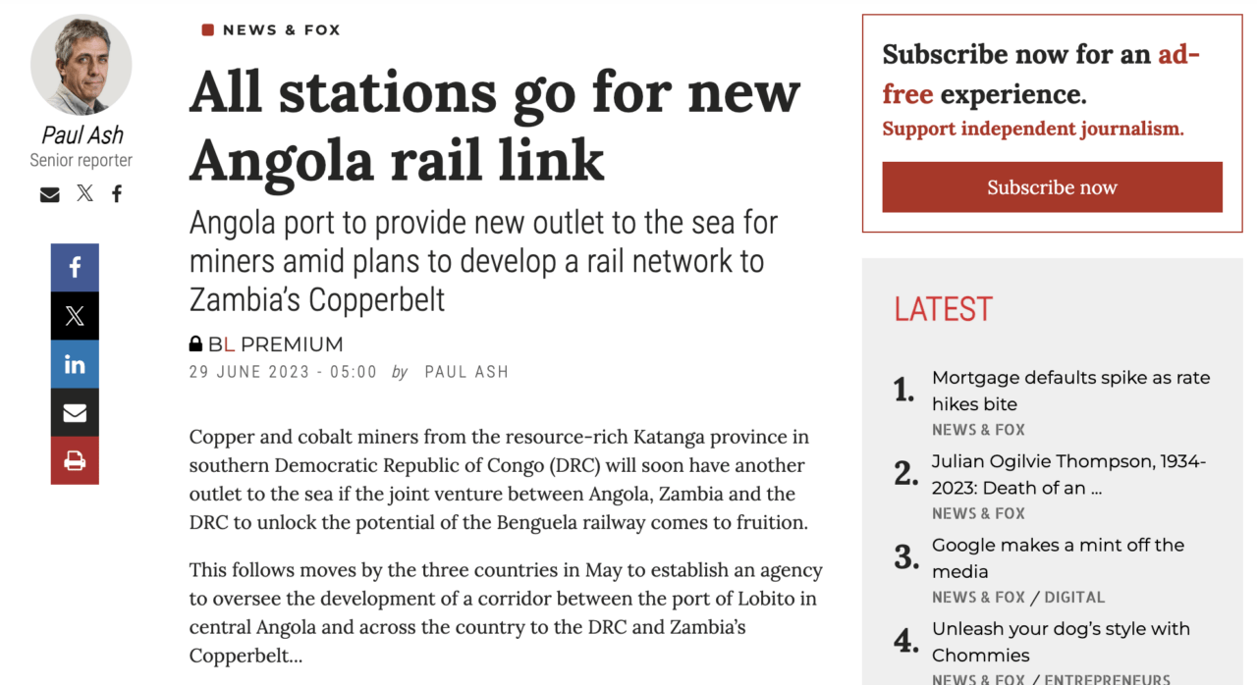Share the article on Facebook via sidebar
Viewport: 1257px width, 685px height.
click(75, 266)
